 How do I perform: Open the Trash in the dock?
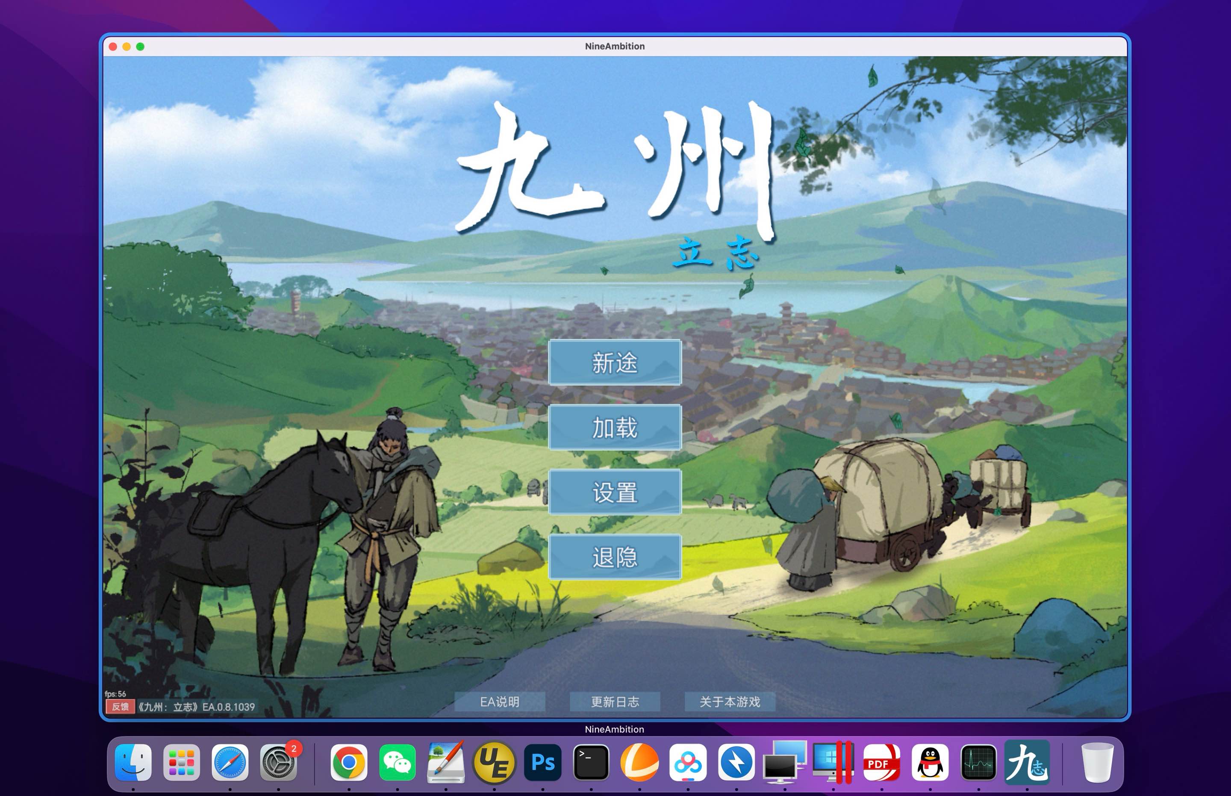1097,762
